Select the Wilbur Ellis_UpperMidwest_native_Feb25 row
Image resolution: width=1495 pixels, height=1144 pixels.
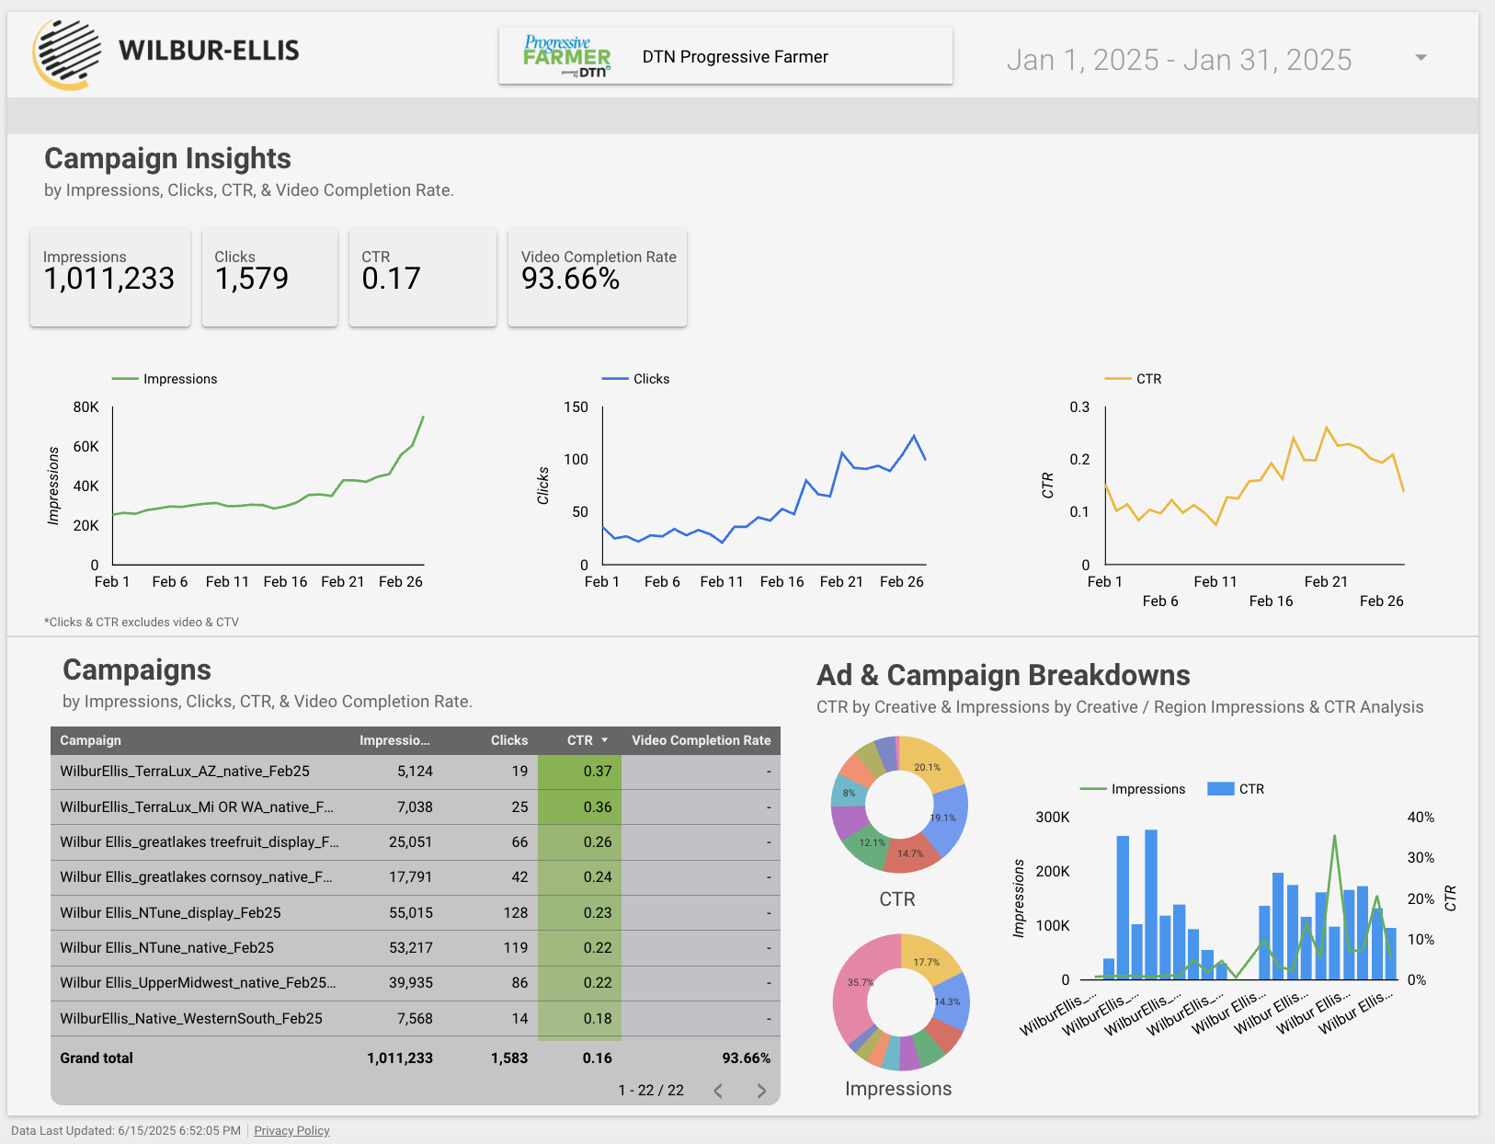(x=416, y=983)
